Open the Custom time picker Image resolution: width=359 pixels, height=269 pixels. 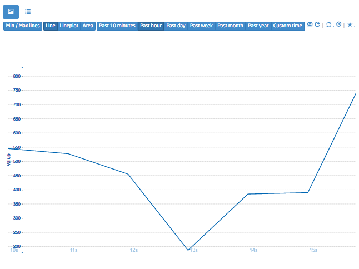288,26
